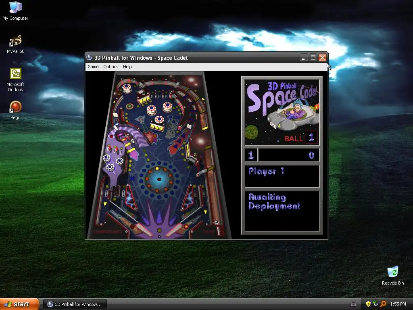The width and height of the screenshot is (413, 310).
Task: Click the security shield tray icon
Action: click(x=368, y=304)
